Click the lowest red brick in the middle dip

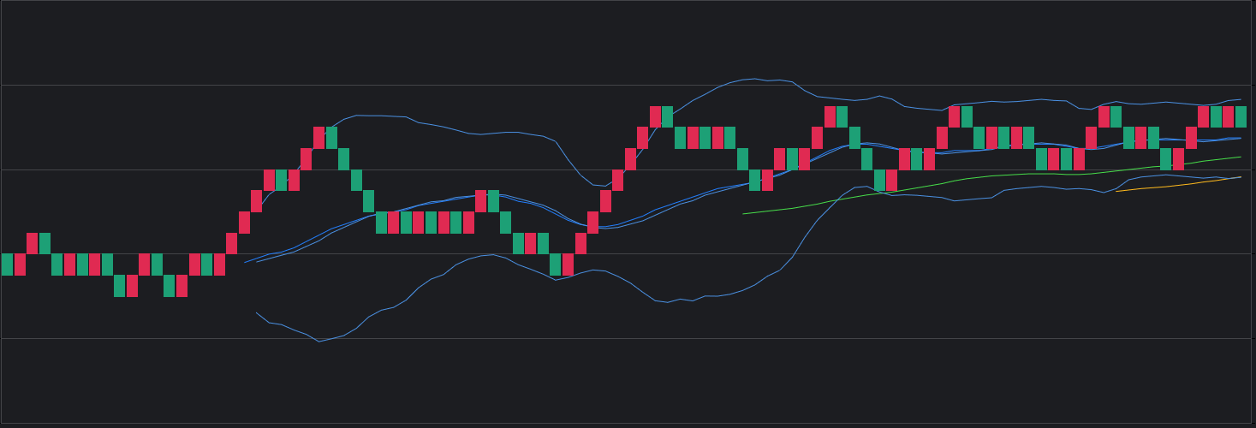click(568, 265)
